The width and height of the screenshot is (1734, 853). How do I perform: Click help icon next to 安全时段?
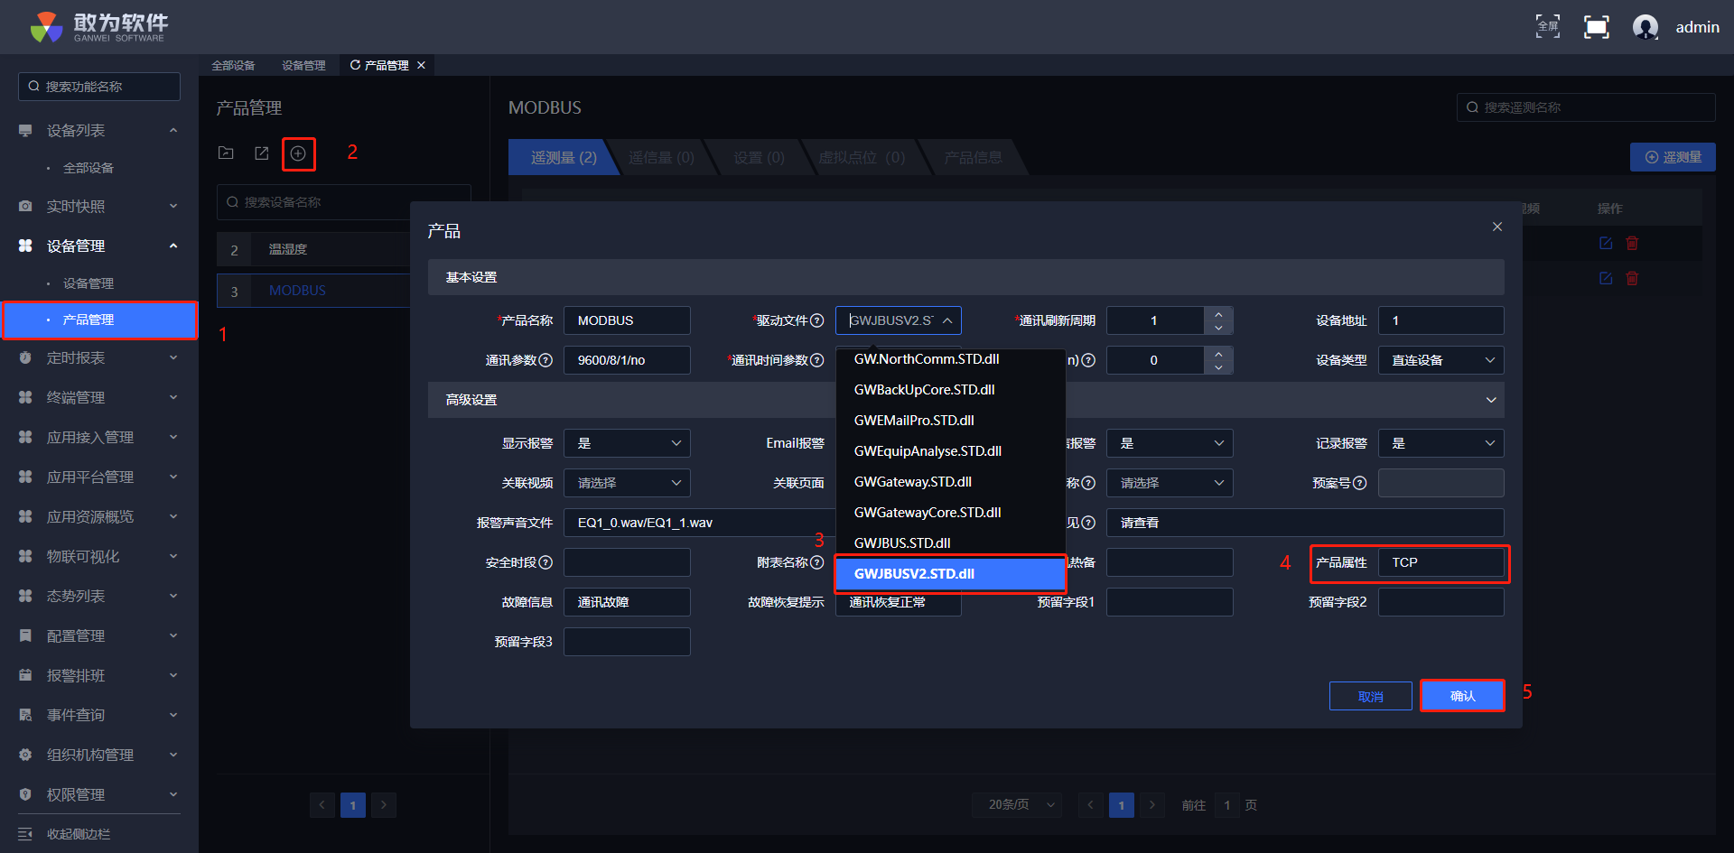tap(545, 562)
